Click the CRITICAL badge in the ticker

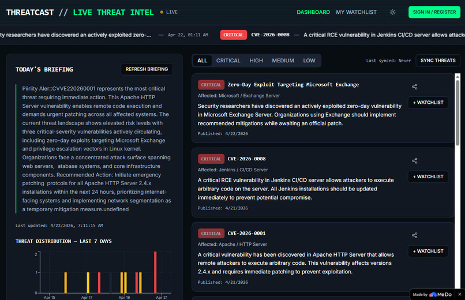coord(234,35)
